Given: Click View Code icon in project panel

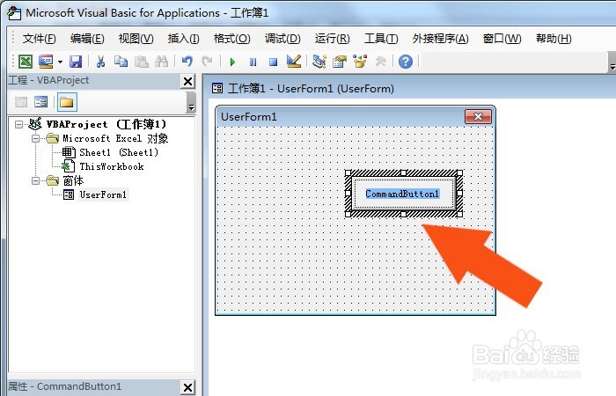Looking at the screenshot, I should [x=21, y=103].
